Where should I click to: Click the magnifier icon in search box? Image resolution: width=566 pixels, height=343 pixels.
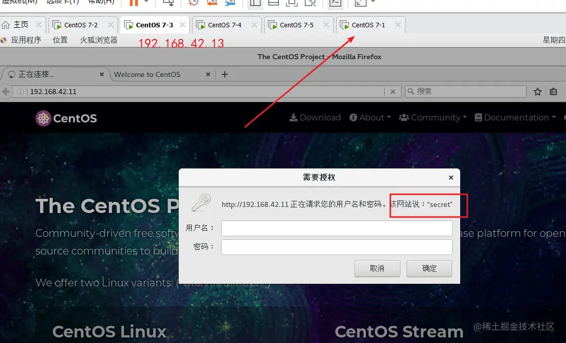point(411,92)
